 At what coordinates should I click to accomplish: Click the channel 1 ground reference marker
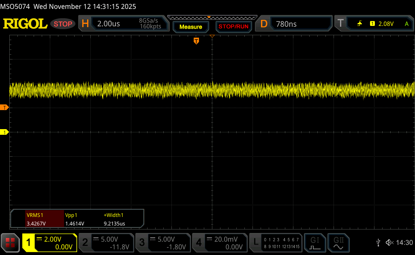click(x=4, y=132)
